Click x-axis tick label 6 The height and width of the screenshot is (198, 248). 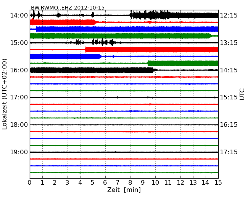(x=105, y=182)
